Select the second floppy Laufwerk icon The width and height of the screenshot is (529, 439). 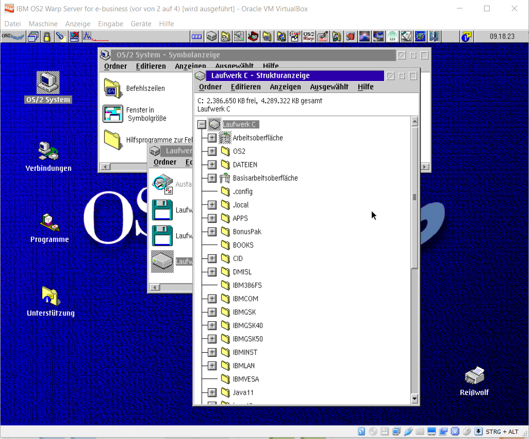(x=162, y=235)
